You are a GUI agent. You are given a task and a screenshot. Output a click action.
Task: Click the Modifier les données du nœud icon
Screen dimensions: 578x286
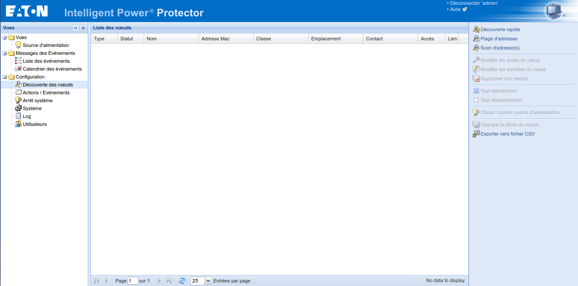[x=476, y=69]
